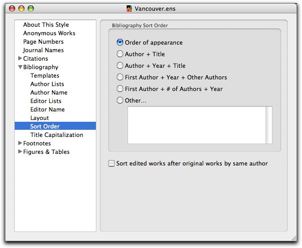Enable sorting edited works after original works

click(x=112, y=163)
